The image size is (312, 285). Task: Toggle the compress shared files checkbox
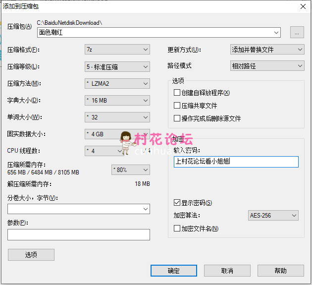click(x=177, y=106)
